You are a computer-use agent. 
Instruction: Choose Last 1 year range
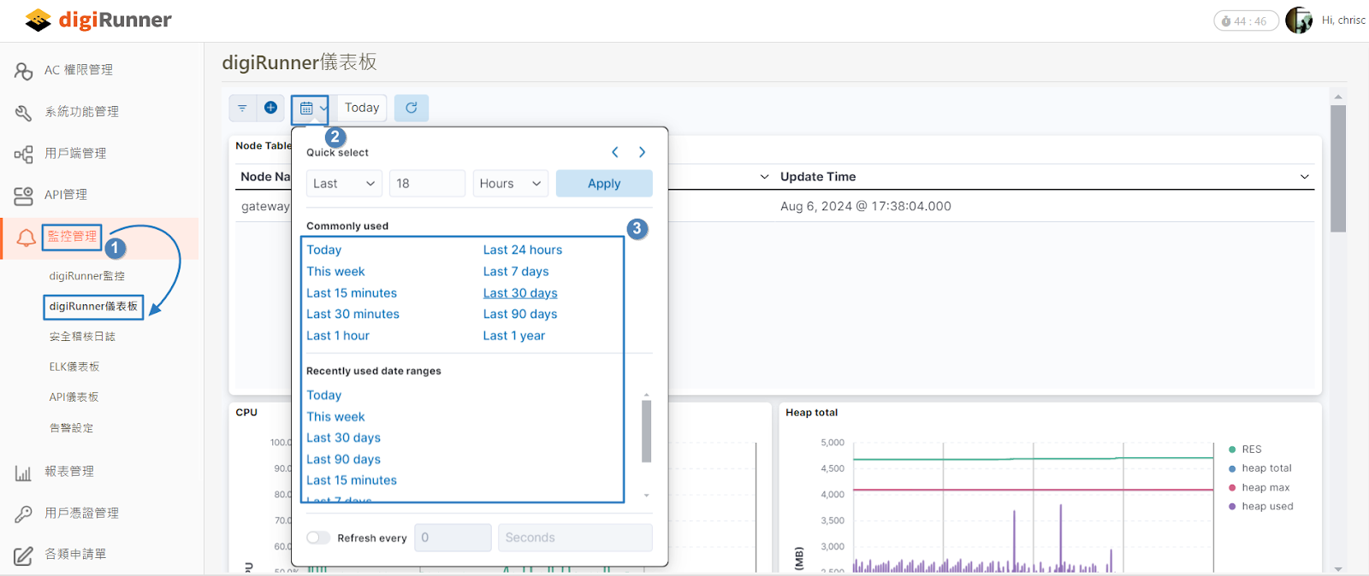[x=514, y=335]
